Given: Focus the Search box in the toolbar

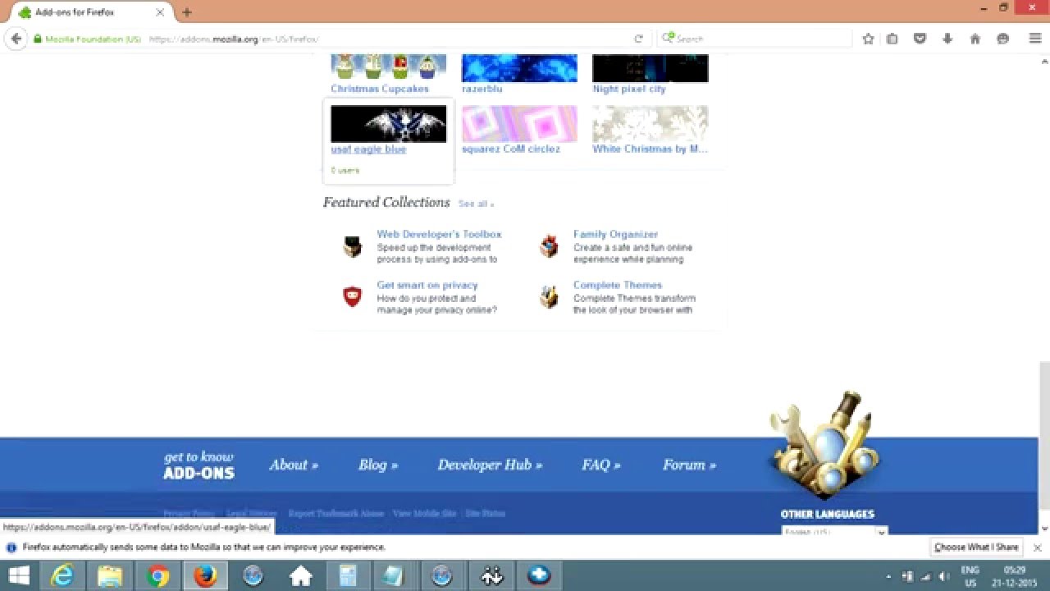Looking at the screenshot, I should click(755, 39).
